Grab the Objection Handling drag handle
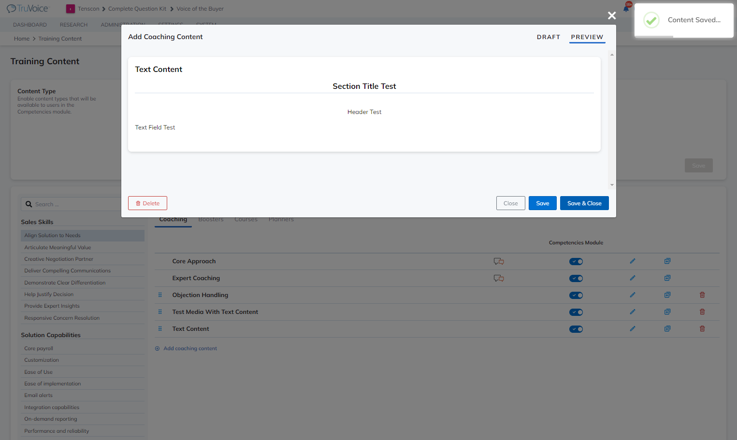Viewport: 737px width, 440px height. [x=160, y=295]
